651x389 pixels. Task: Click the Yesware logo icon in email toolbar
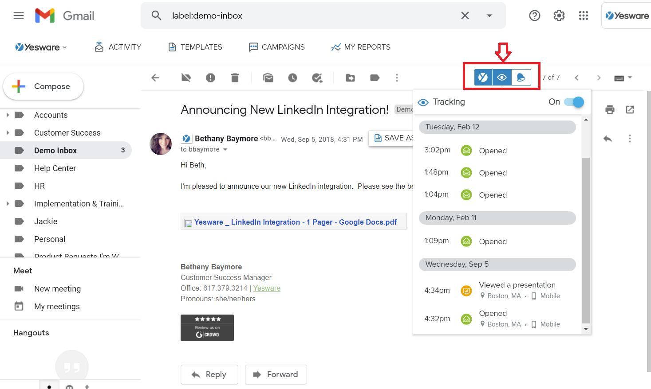point(483,78)
